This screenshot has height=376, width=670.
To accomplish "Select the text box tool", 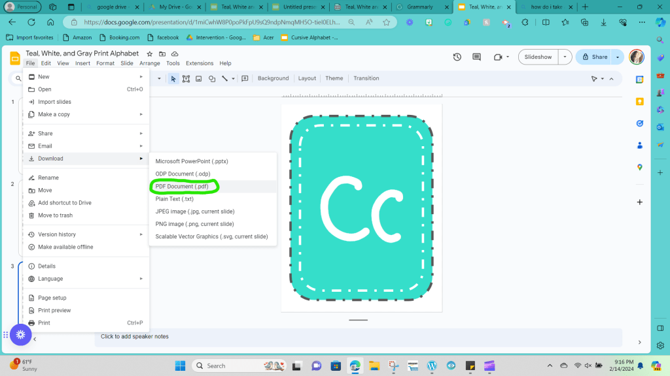I will pyautogui.click(x=186, y=78).
